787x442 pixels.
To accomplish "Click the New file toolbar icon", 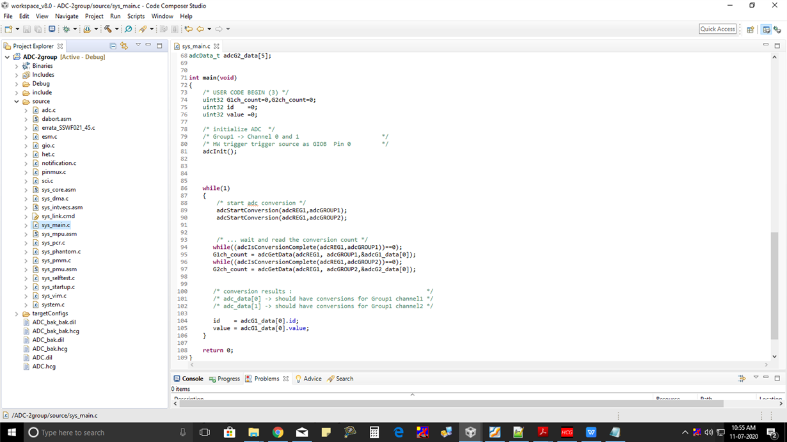I will tap(8, 29).
